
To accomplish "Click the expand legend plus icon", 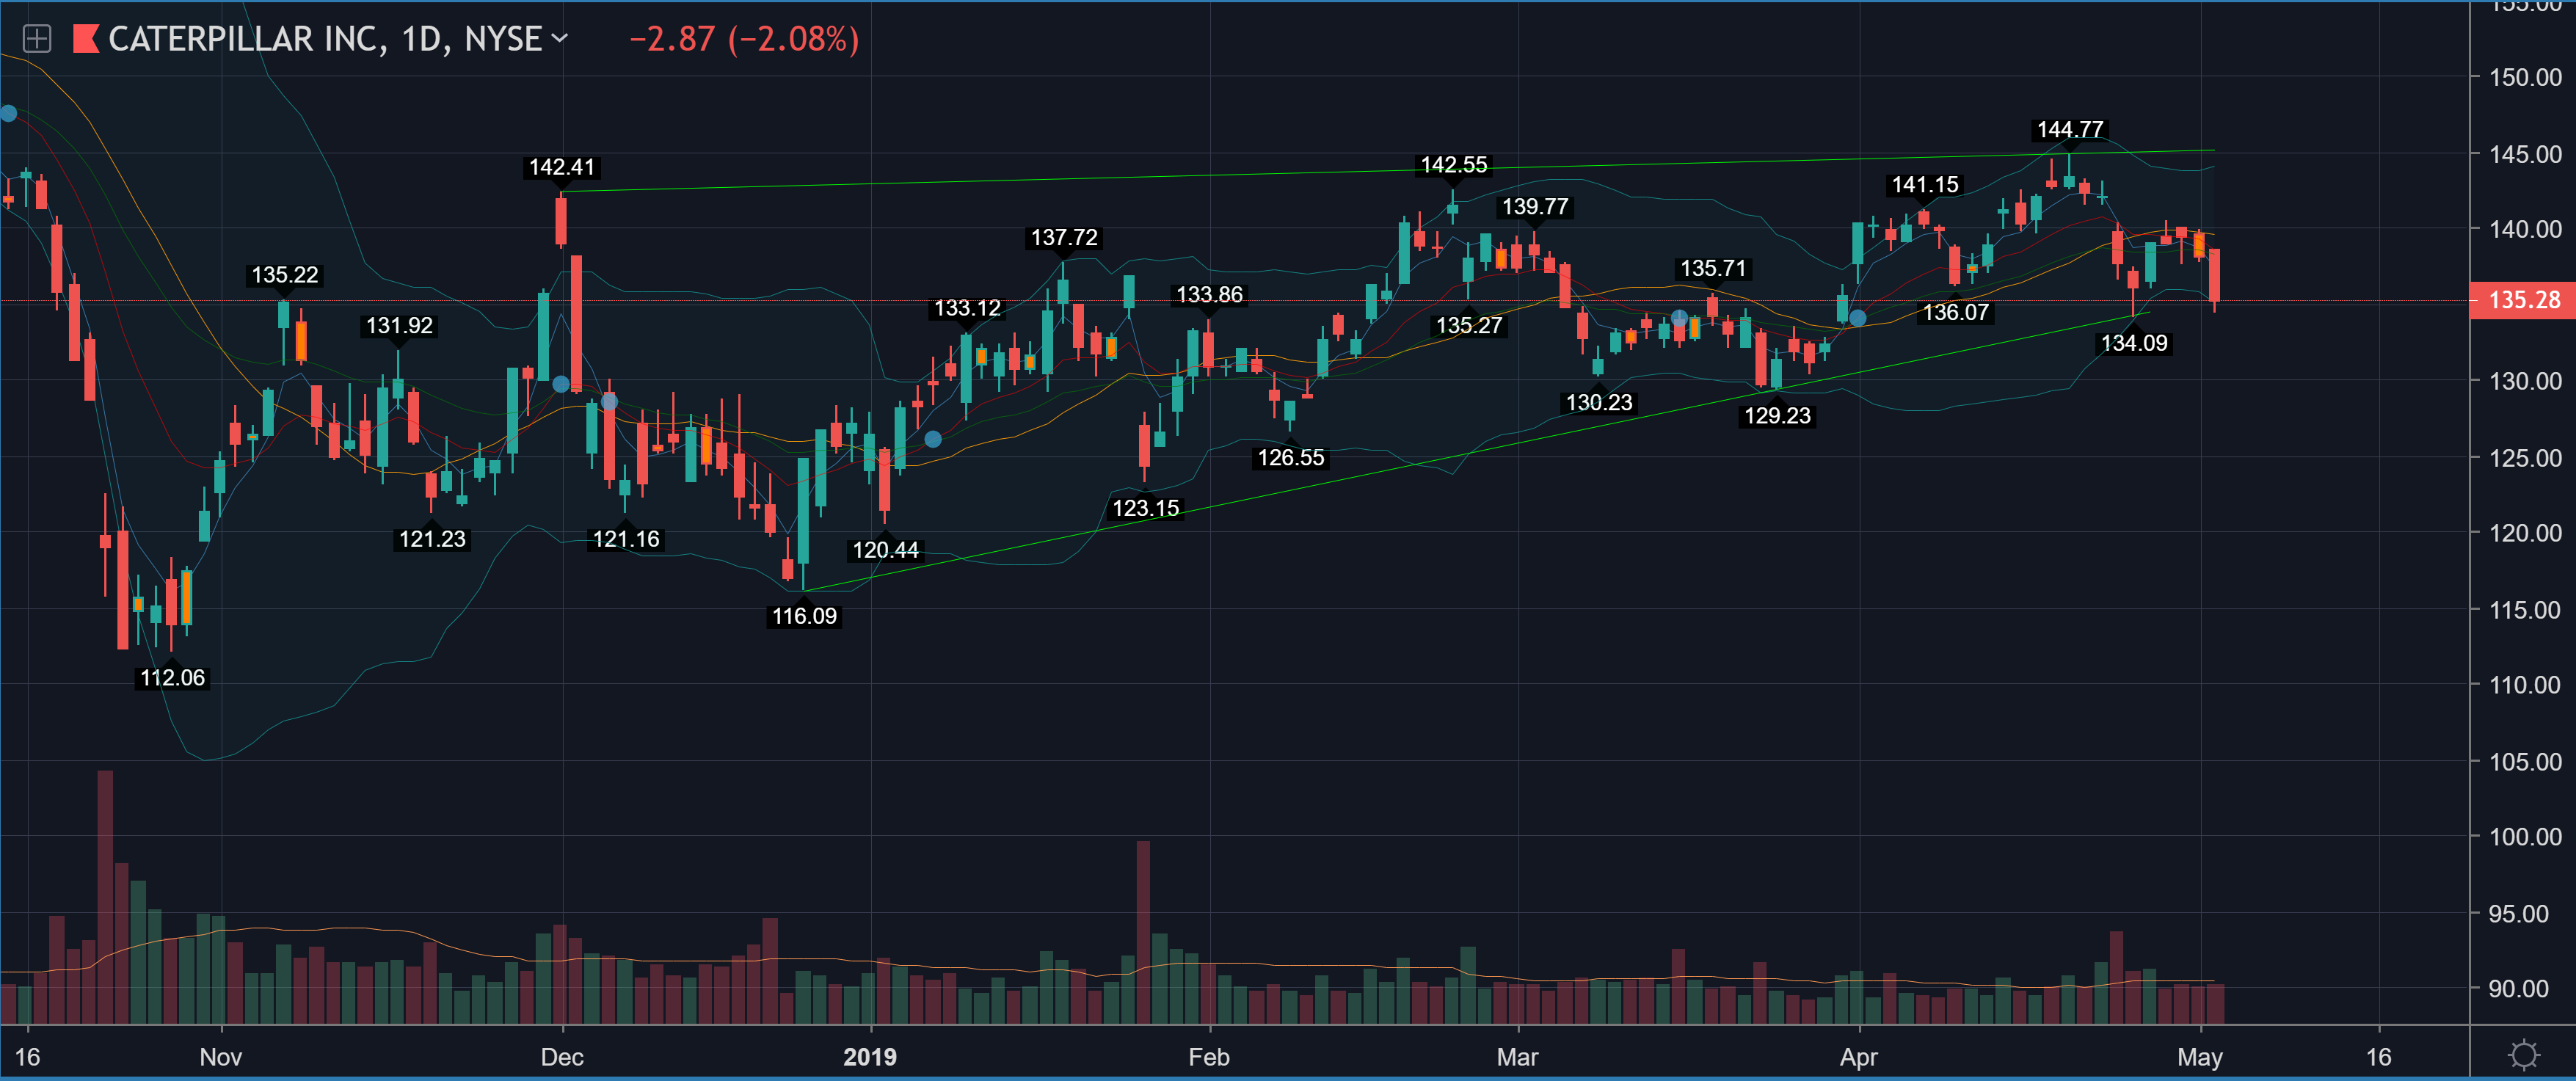I will pos(37,39).
